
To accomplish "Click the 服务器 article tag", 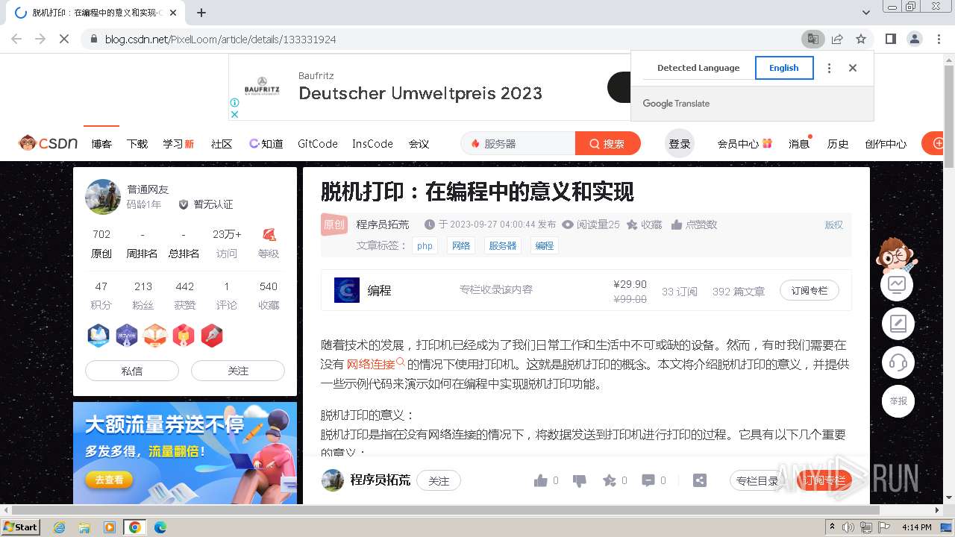I will pos(503,245).
